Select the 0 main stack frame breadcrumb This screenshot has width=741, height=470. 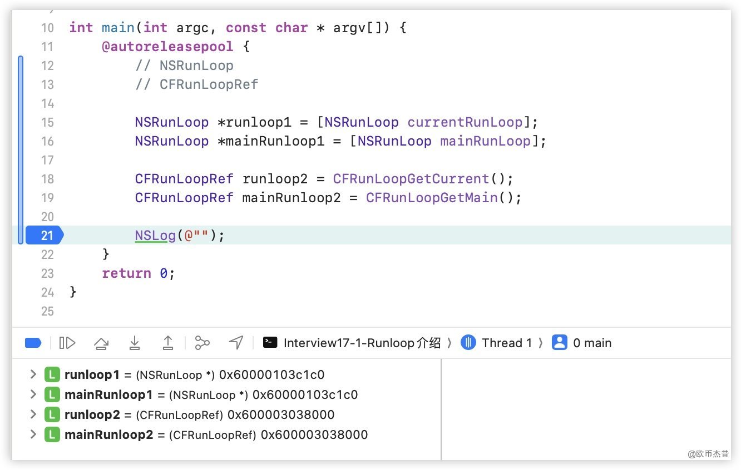point(592,343)
